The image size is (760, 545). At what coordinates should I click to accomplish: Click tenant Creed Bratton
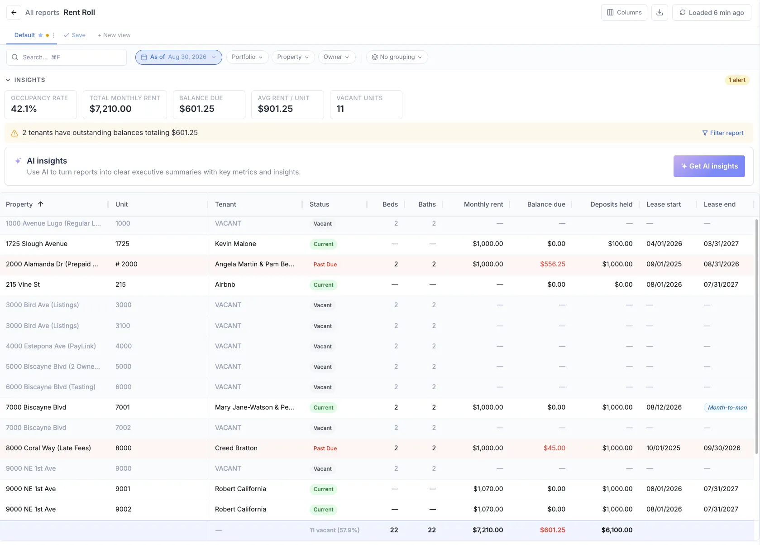(236, 448)
